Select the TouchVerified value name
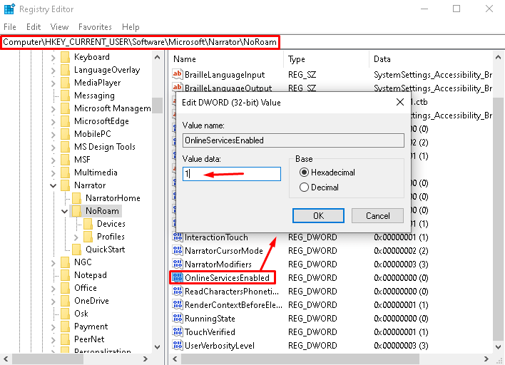505x365 pixels. coord(210,331)
